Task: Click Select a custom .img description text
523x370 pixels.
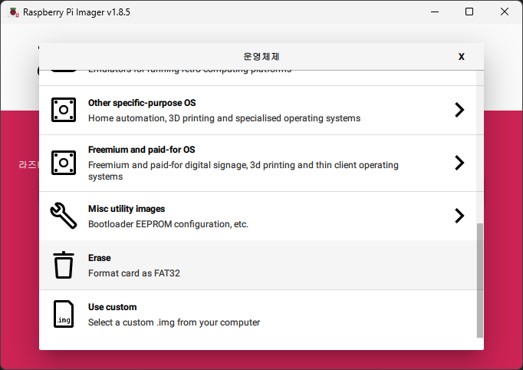Action: point(174,322)
